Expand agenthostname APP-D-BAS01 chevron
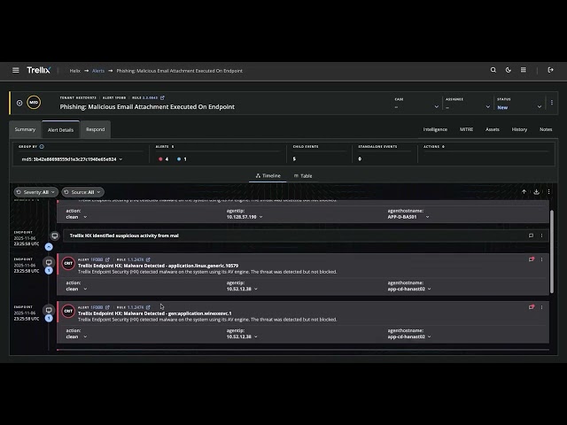This screenshot has width=567, height=425. coord(427,217)
